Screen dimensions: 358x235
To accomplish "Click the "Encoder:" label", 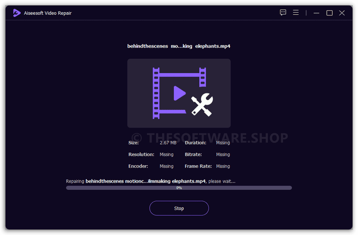I will (138, 166).
